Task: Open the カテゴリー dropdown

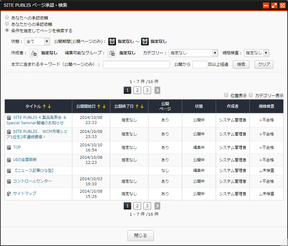Action: (x=193, y=53)
